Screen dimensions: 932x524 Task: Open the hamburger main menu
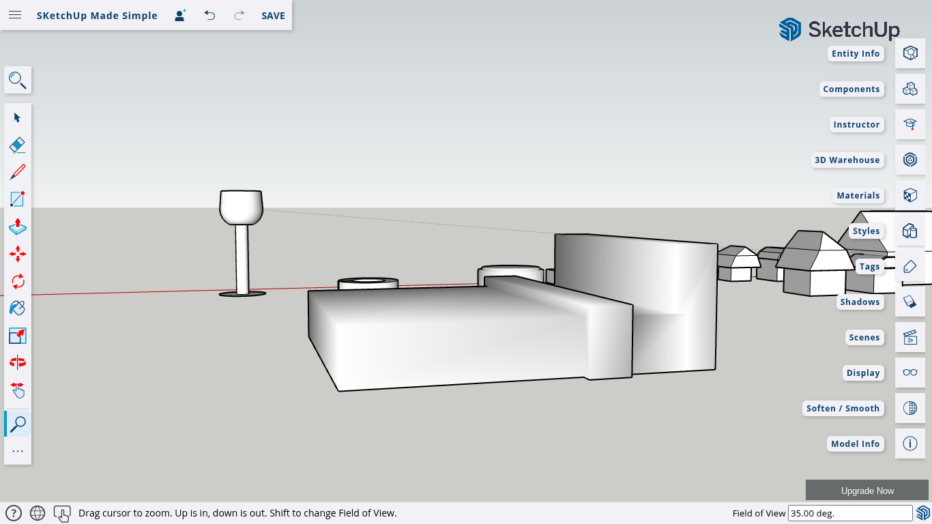15,15
